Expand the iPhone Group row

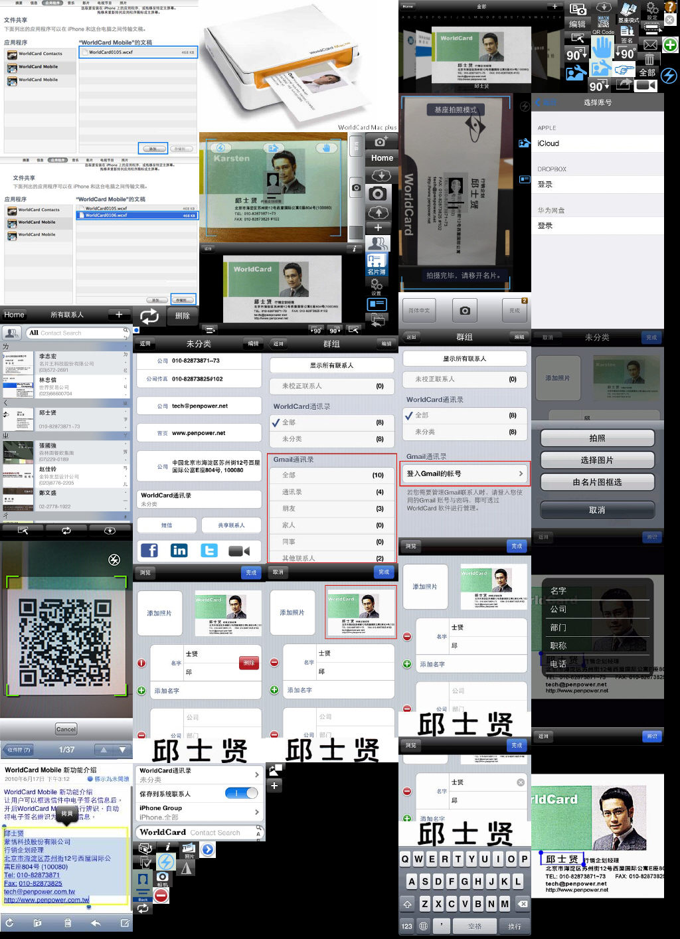pos(199,812)
